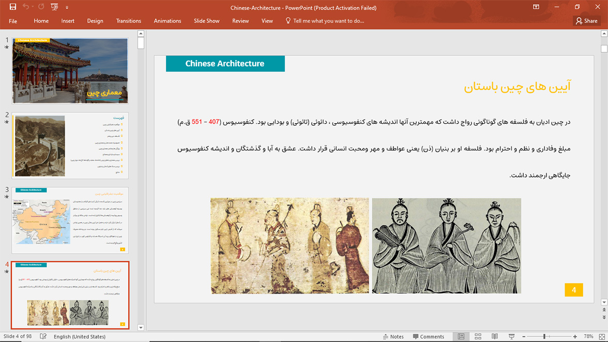Select slide 1 thumbnail with temple photo
This screenshot has height=342, width=608.
click(70, 71)
